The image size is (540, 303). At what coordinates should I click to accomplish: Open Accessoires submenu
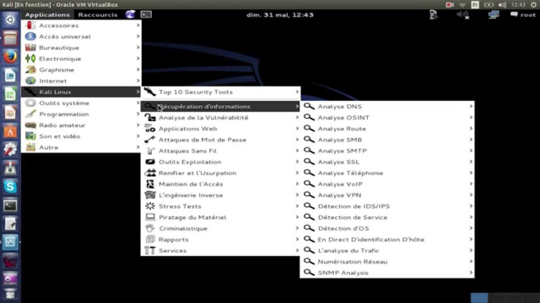[x=81, y=25]
